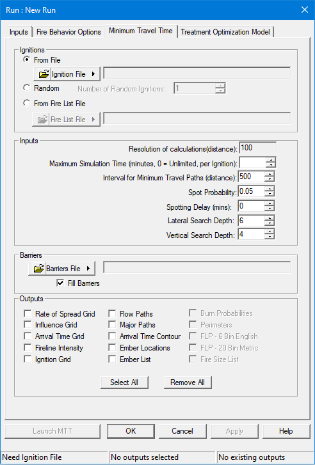
Task: Enable Influence Grid output
Action: point(28,325)
